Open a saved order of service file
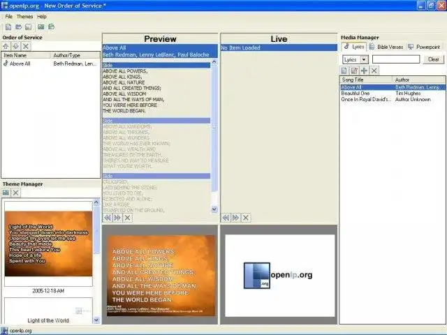 click(x=19, y=27)
